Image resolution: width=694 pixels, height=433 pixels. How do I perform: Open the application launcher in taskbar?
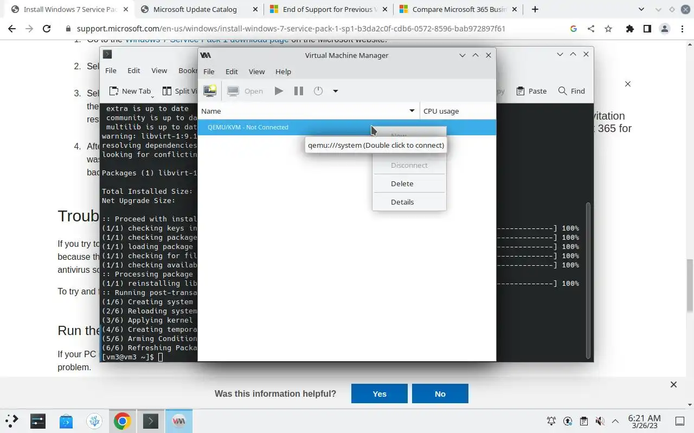point(11,421)
